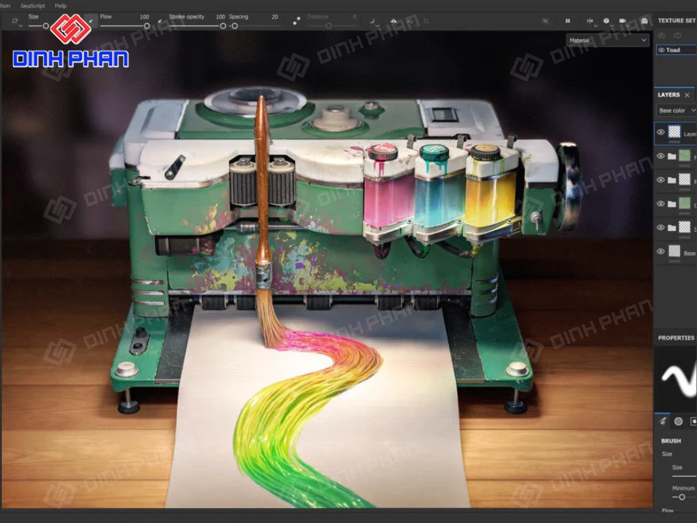The image size is (697, 523).
Task: Click the PROPERTIES panel header
Action: [676, 337]
